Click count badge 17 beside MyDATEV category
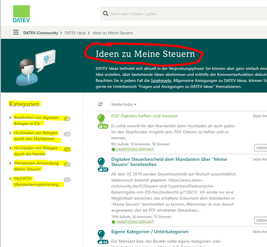Image resolution: width=267 pixels, height=247 pixels. (67, 180)
